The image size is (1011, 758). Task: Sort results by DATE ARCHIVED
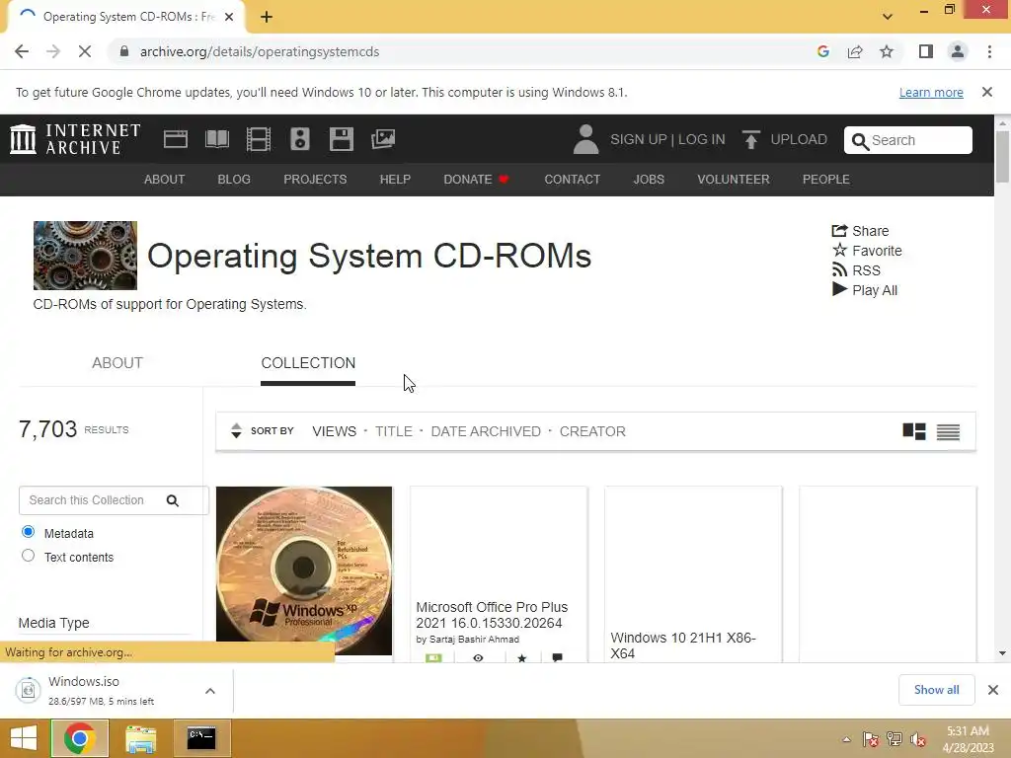[x=486, y=431]
